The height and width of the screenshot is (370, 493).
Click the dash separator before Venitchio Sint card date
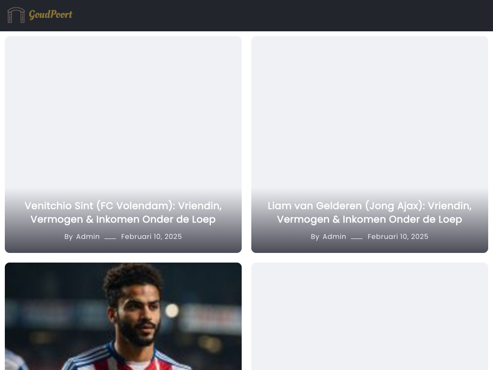[x=110, y=238]
